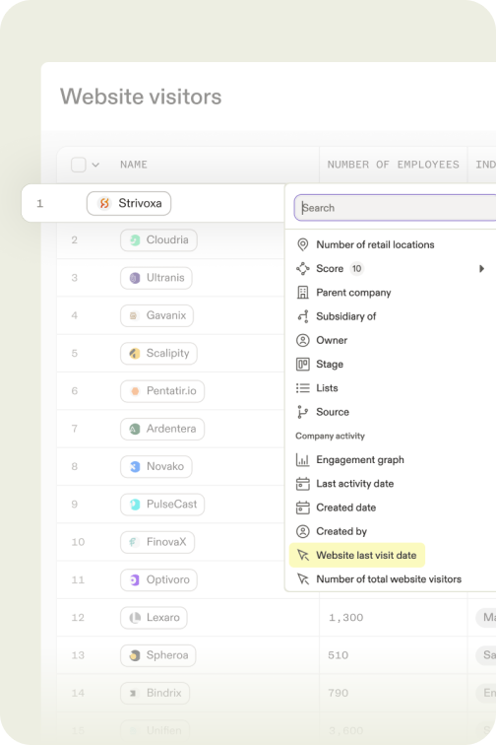The image size is (496, 745).
Task: Click the Parent company building icon
Action: 302,293
